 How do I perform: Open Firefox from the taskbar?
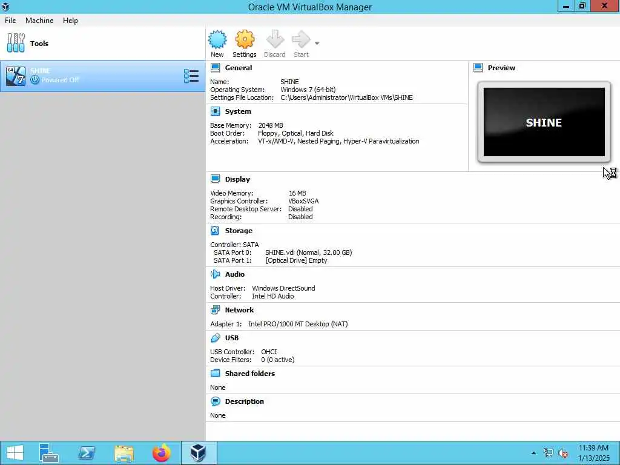click(x=161, y=453)
